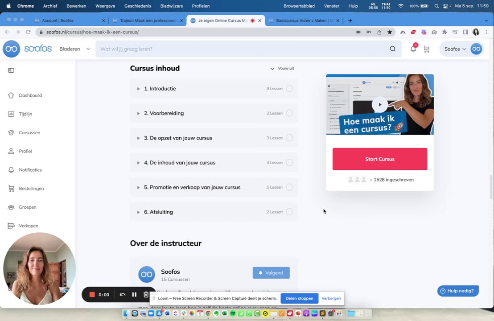This screenshot has height=321, width=494.
Task: Pause the Loom recording
Action: pyautogui.click(x=134, y=295)
